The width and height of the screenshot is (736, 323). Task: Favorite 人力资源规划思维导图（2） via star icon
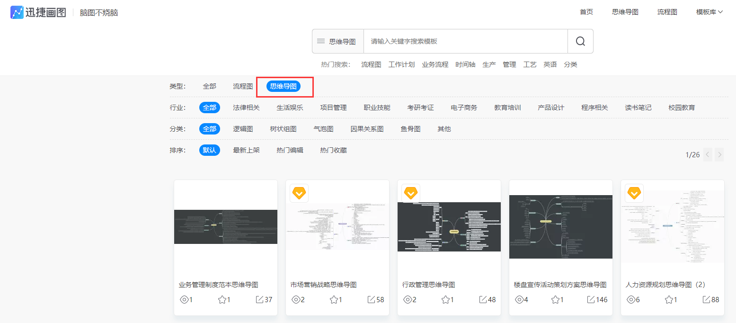point(669,300)
